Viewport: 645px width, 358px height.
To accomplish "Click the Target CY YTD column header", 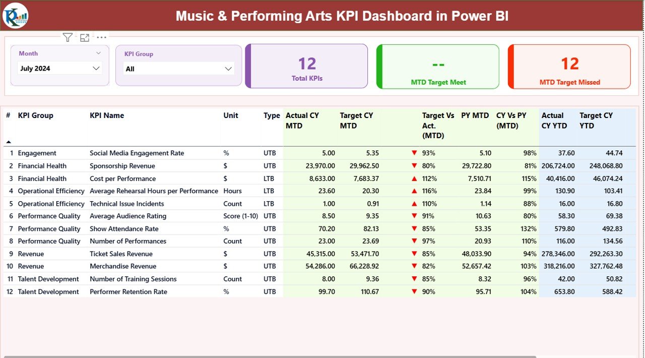I will pos(596,121).
